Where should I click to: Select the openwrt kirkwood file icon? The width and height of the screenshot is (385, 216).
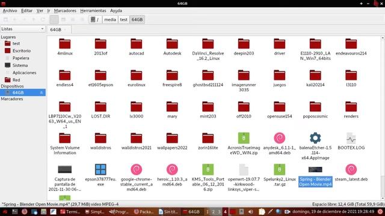tap(244, 169)
